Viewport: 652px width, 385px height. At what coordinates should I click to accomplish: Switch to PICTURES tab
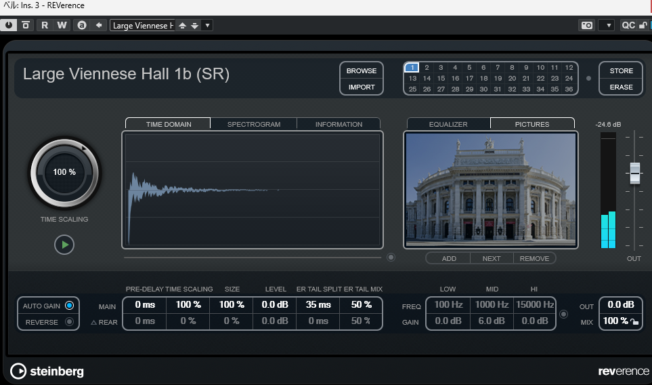click(532, 124)
